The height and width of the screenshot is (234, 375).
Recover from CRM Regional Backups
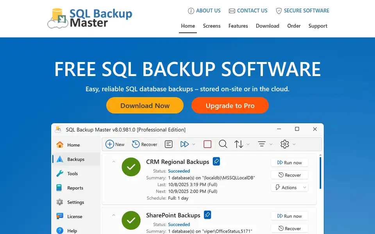point(289,175)
